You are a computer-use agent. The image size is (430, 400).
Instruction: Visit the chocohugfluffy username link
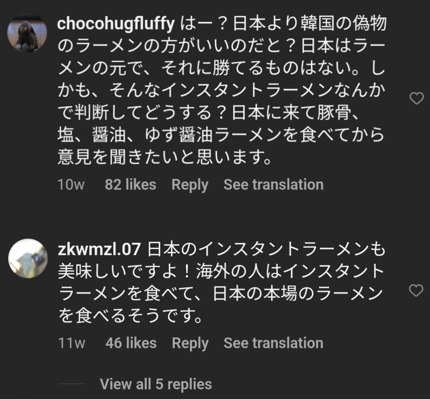point(116,24)
